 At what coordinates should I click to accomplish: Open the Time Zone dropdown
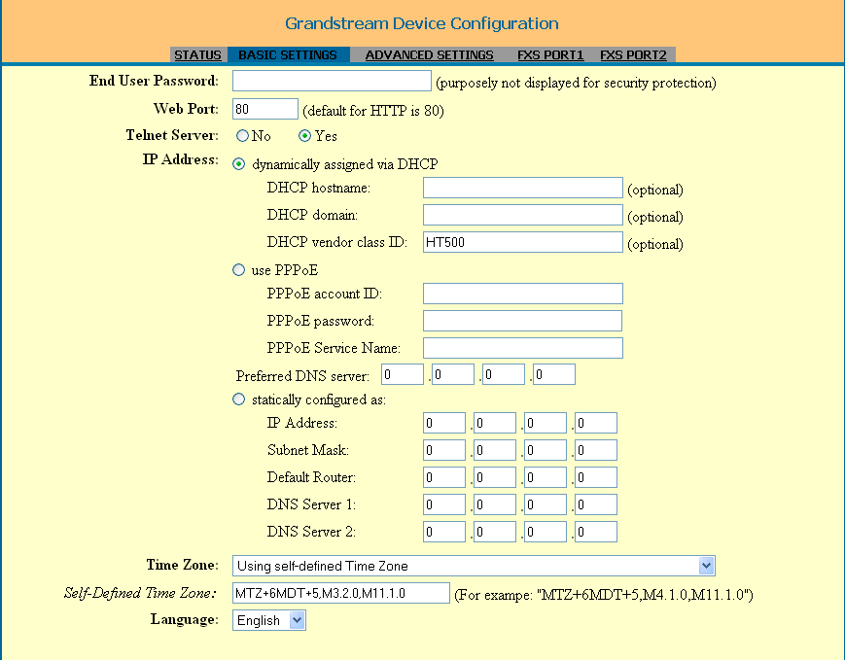point(474,566)
